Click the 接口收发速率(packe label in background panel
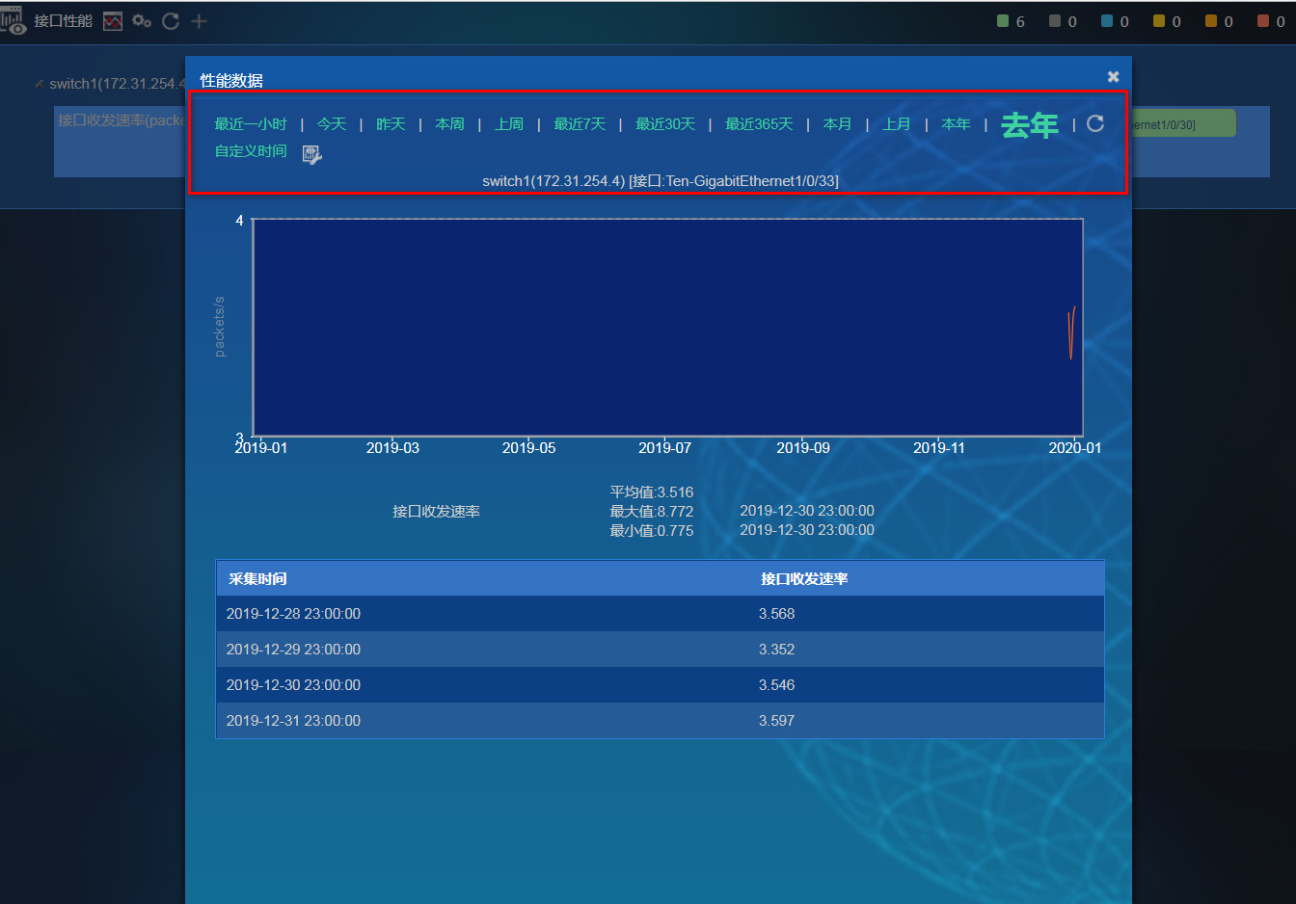The image size is (1296, 904). point(121,120)
